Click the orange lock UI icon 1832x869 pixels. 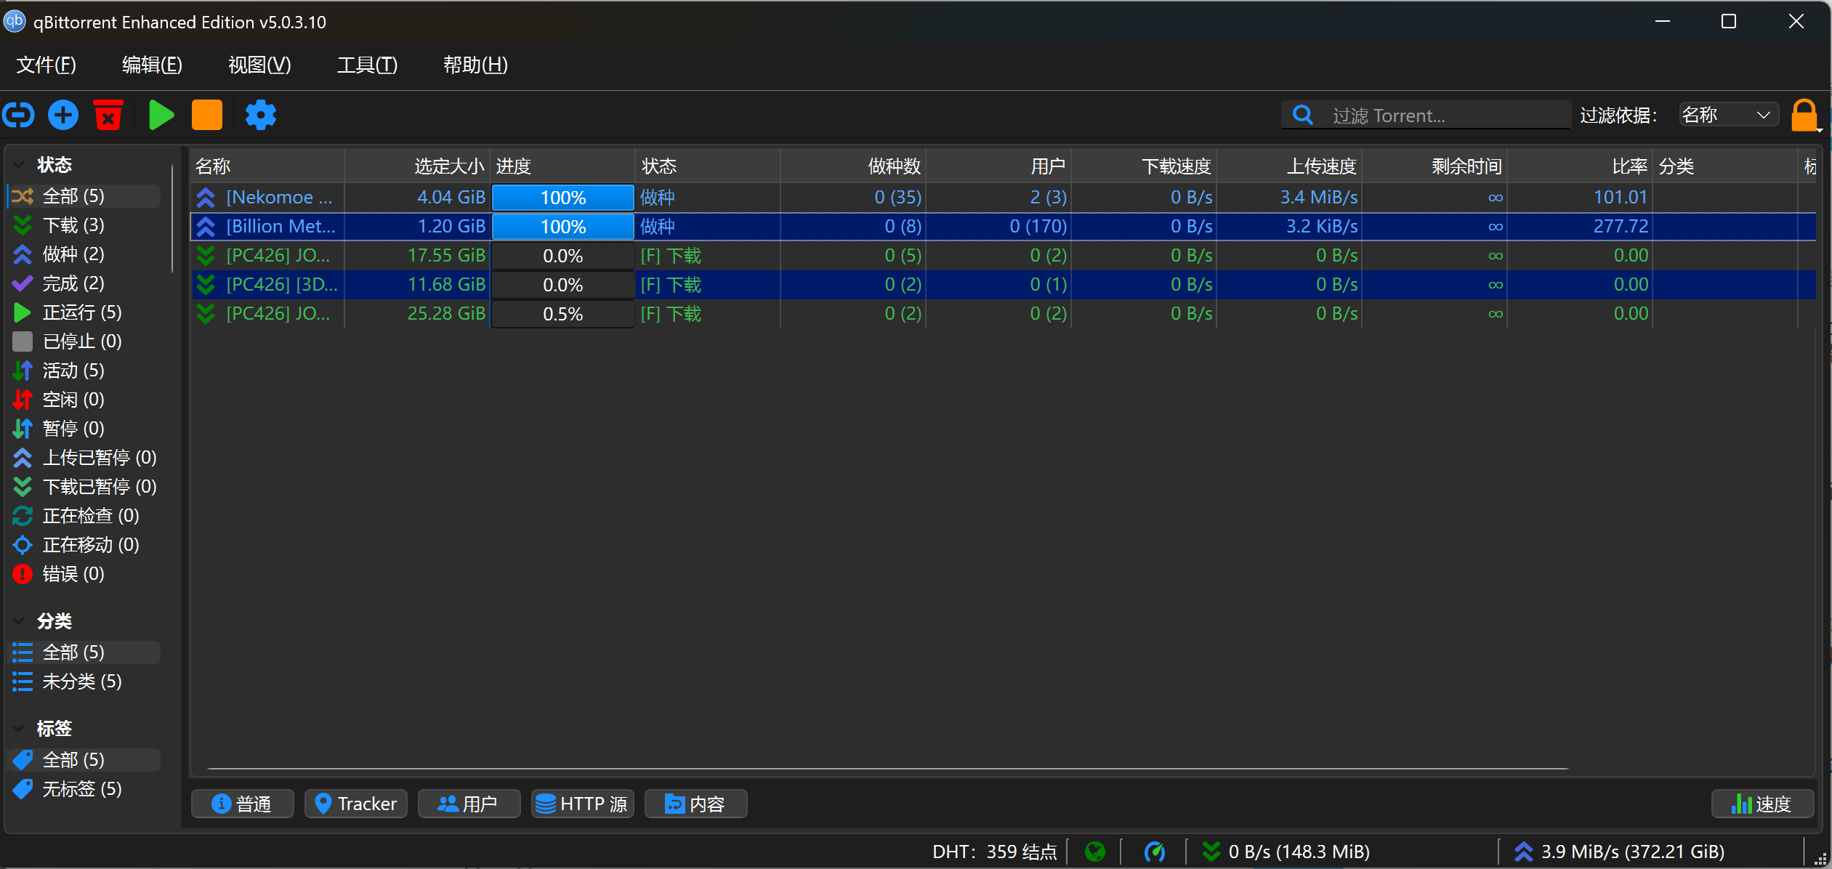[1804, 115]
